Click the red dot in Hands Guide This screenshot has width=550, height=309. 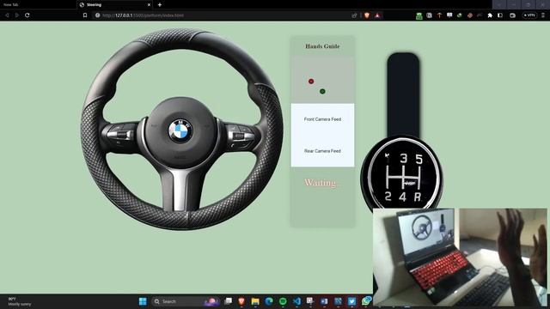[311, 82]
